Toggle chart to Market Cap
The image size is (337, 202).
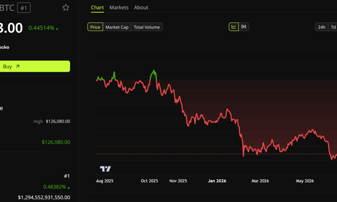pyautogui.click(x=117, y=27)
